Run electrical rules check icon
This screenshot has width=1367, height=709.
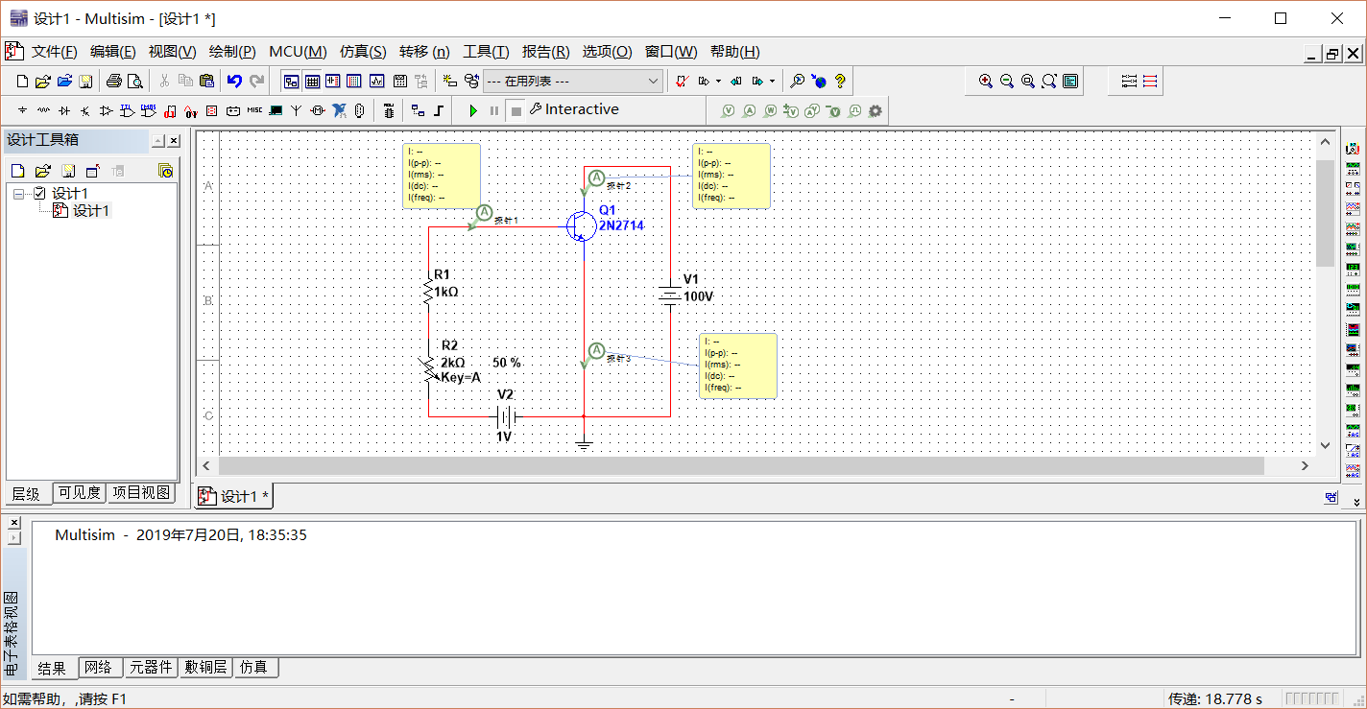[682, 82]
